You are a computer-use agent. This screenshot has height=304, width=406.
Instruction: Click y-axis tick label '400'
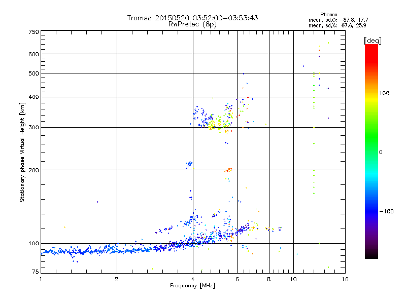click(x=33, y=97)
